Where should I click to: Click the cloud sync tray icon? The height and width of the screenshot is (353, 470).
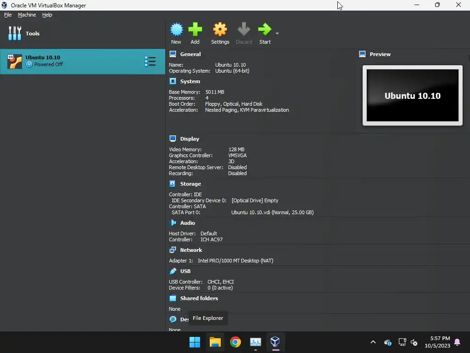coord(388,342)
